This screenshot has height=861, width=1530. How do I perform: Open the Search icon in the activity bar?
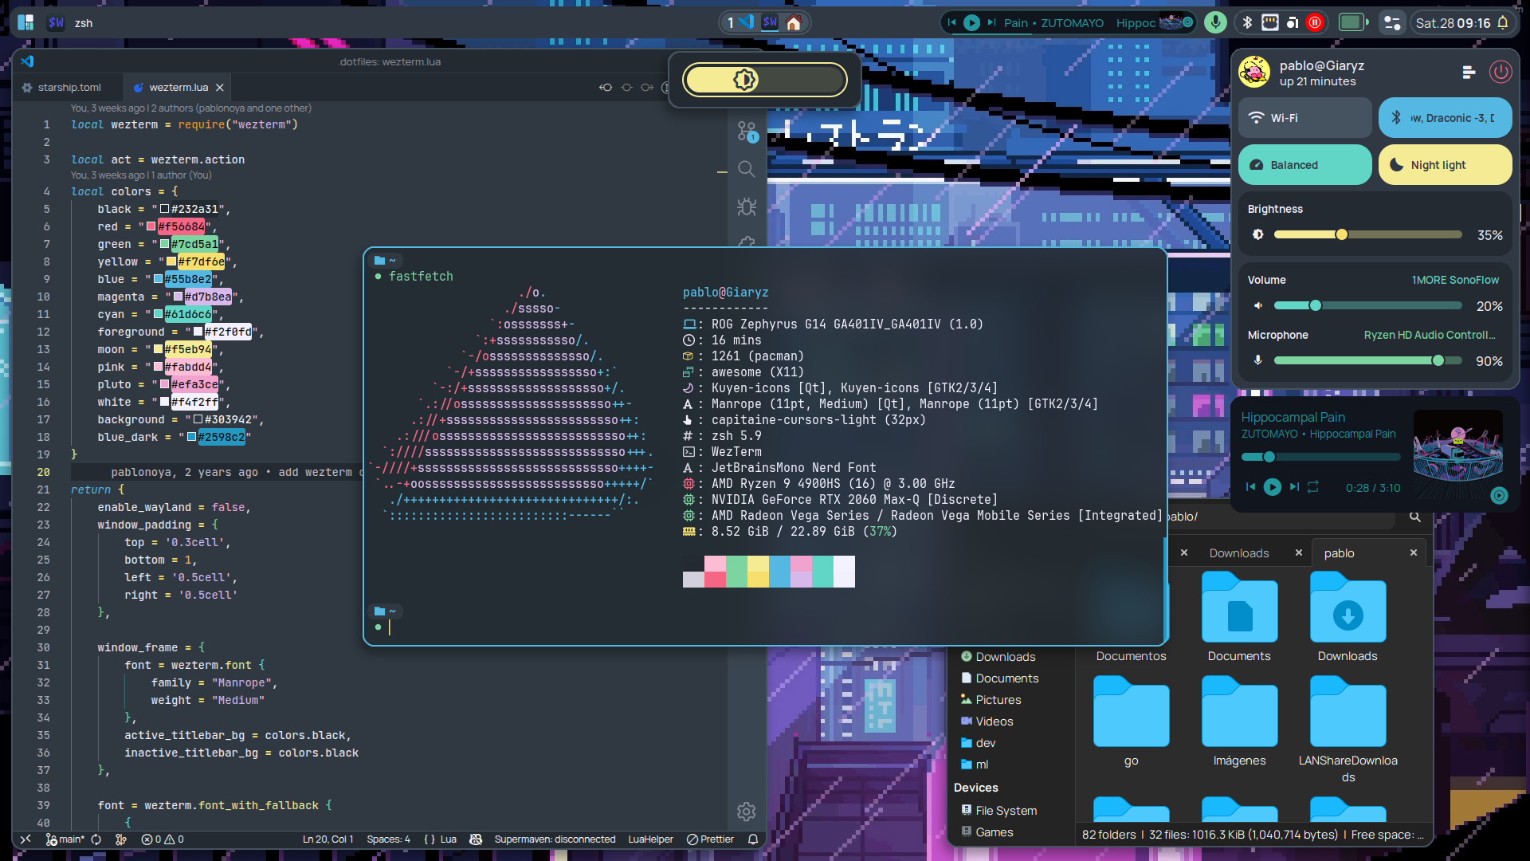[747, 169]
